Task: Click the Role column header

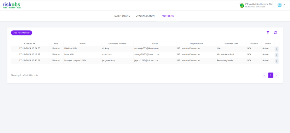Action: click(x=56, y=43)
